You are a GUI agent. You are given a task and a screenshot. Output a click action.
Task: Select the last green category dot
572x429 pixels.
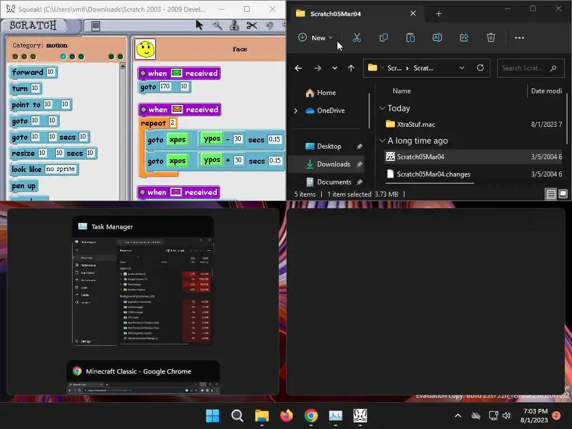pyautogui.click(x=121, y=56)
